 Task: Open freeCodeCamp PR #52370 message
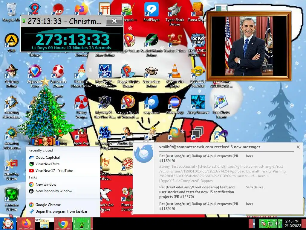tap(197, 192)
